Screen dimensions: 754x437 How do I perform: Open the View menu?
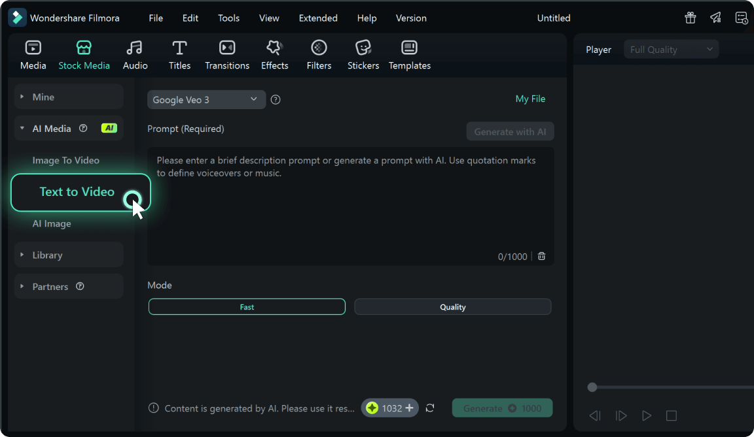coord(269,18)
